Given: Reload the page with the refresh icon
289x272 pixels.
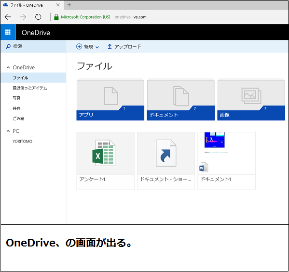Looking at the screenshot, I should 38,17.
